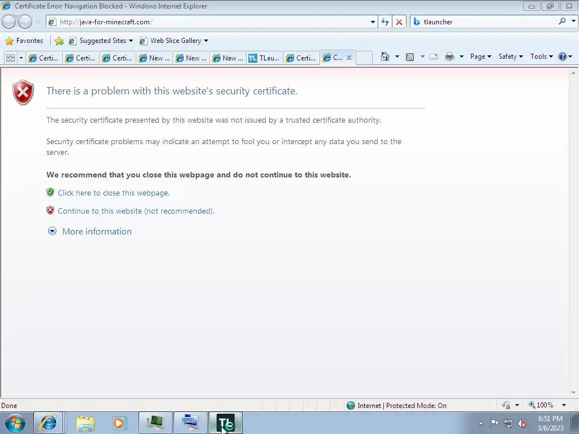
Task: Open the search provider dropdown arrow
Action: (x=573, y=21)
